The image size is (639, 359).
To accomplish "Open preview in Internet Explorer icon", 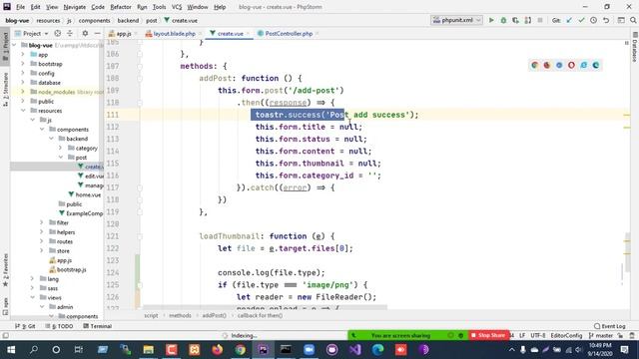I will 583,65.
